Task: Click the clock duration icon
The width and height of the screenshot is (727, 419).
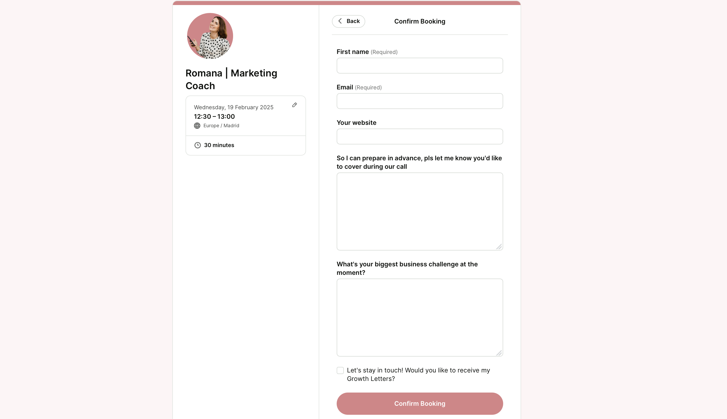Action: point(197,145)
